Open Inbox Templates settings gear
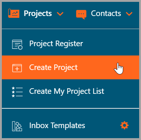 point(124,125)
